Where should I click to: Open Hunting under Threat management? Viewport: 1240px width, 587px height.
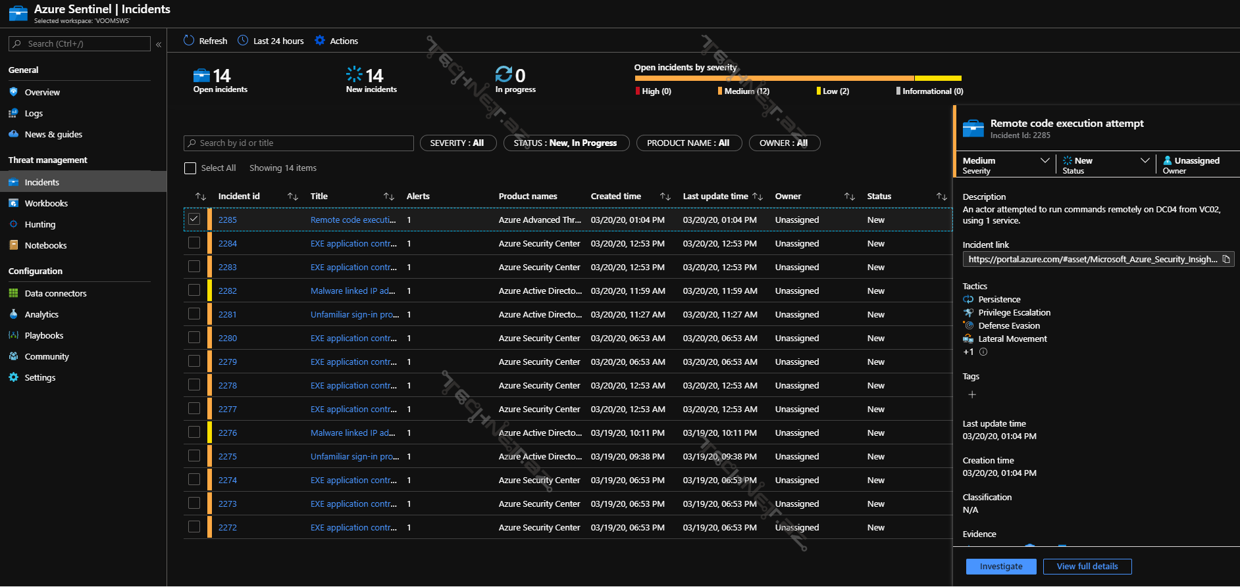pos(40,225)
